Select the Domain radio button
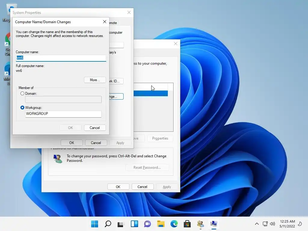 click(22, 94)
